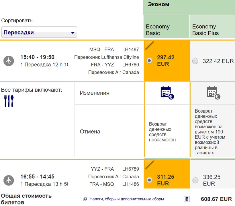Open the Налоги, сборы и дополнительные сборы link

127,199
